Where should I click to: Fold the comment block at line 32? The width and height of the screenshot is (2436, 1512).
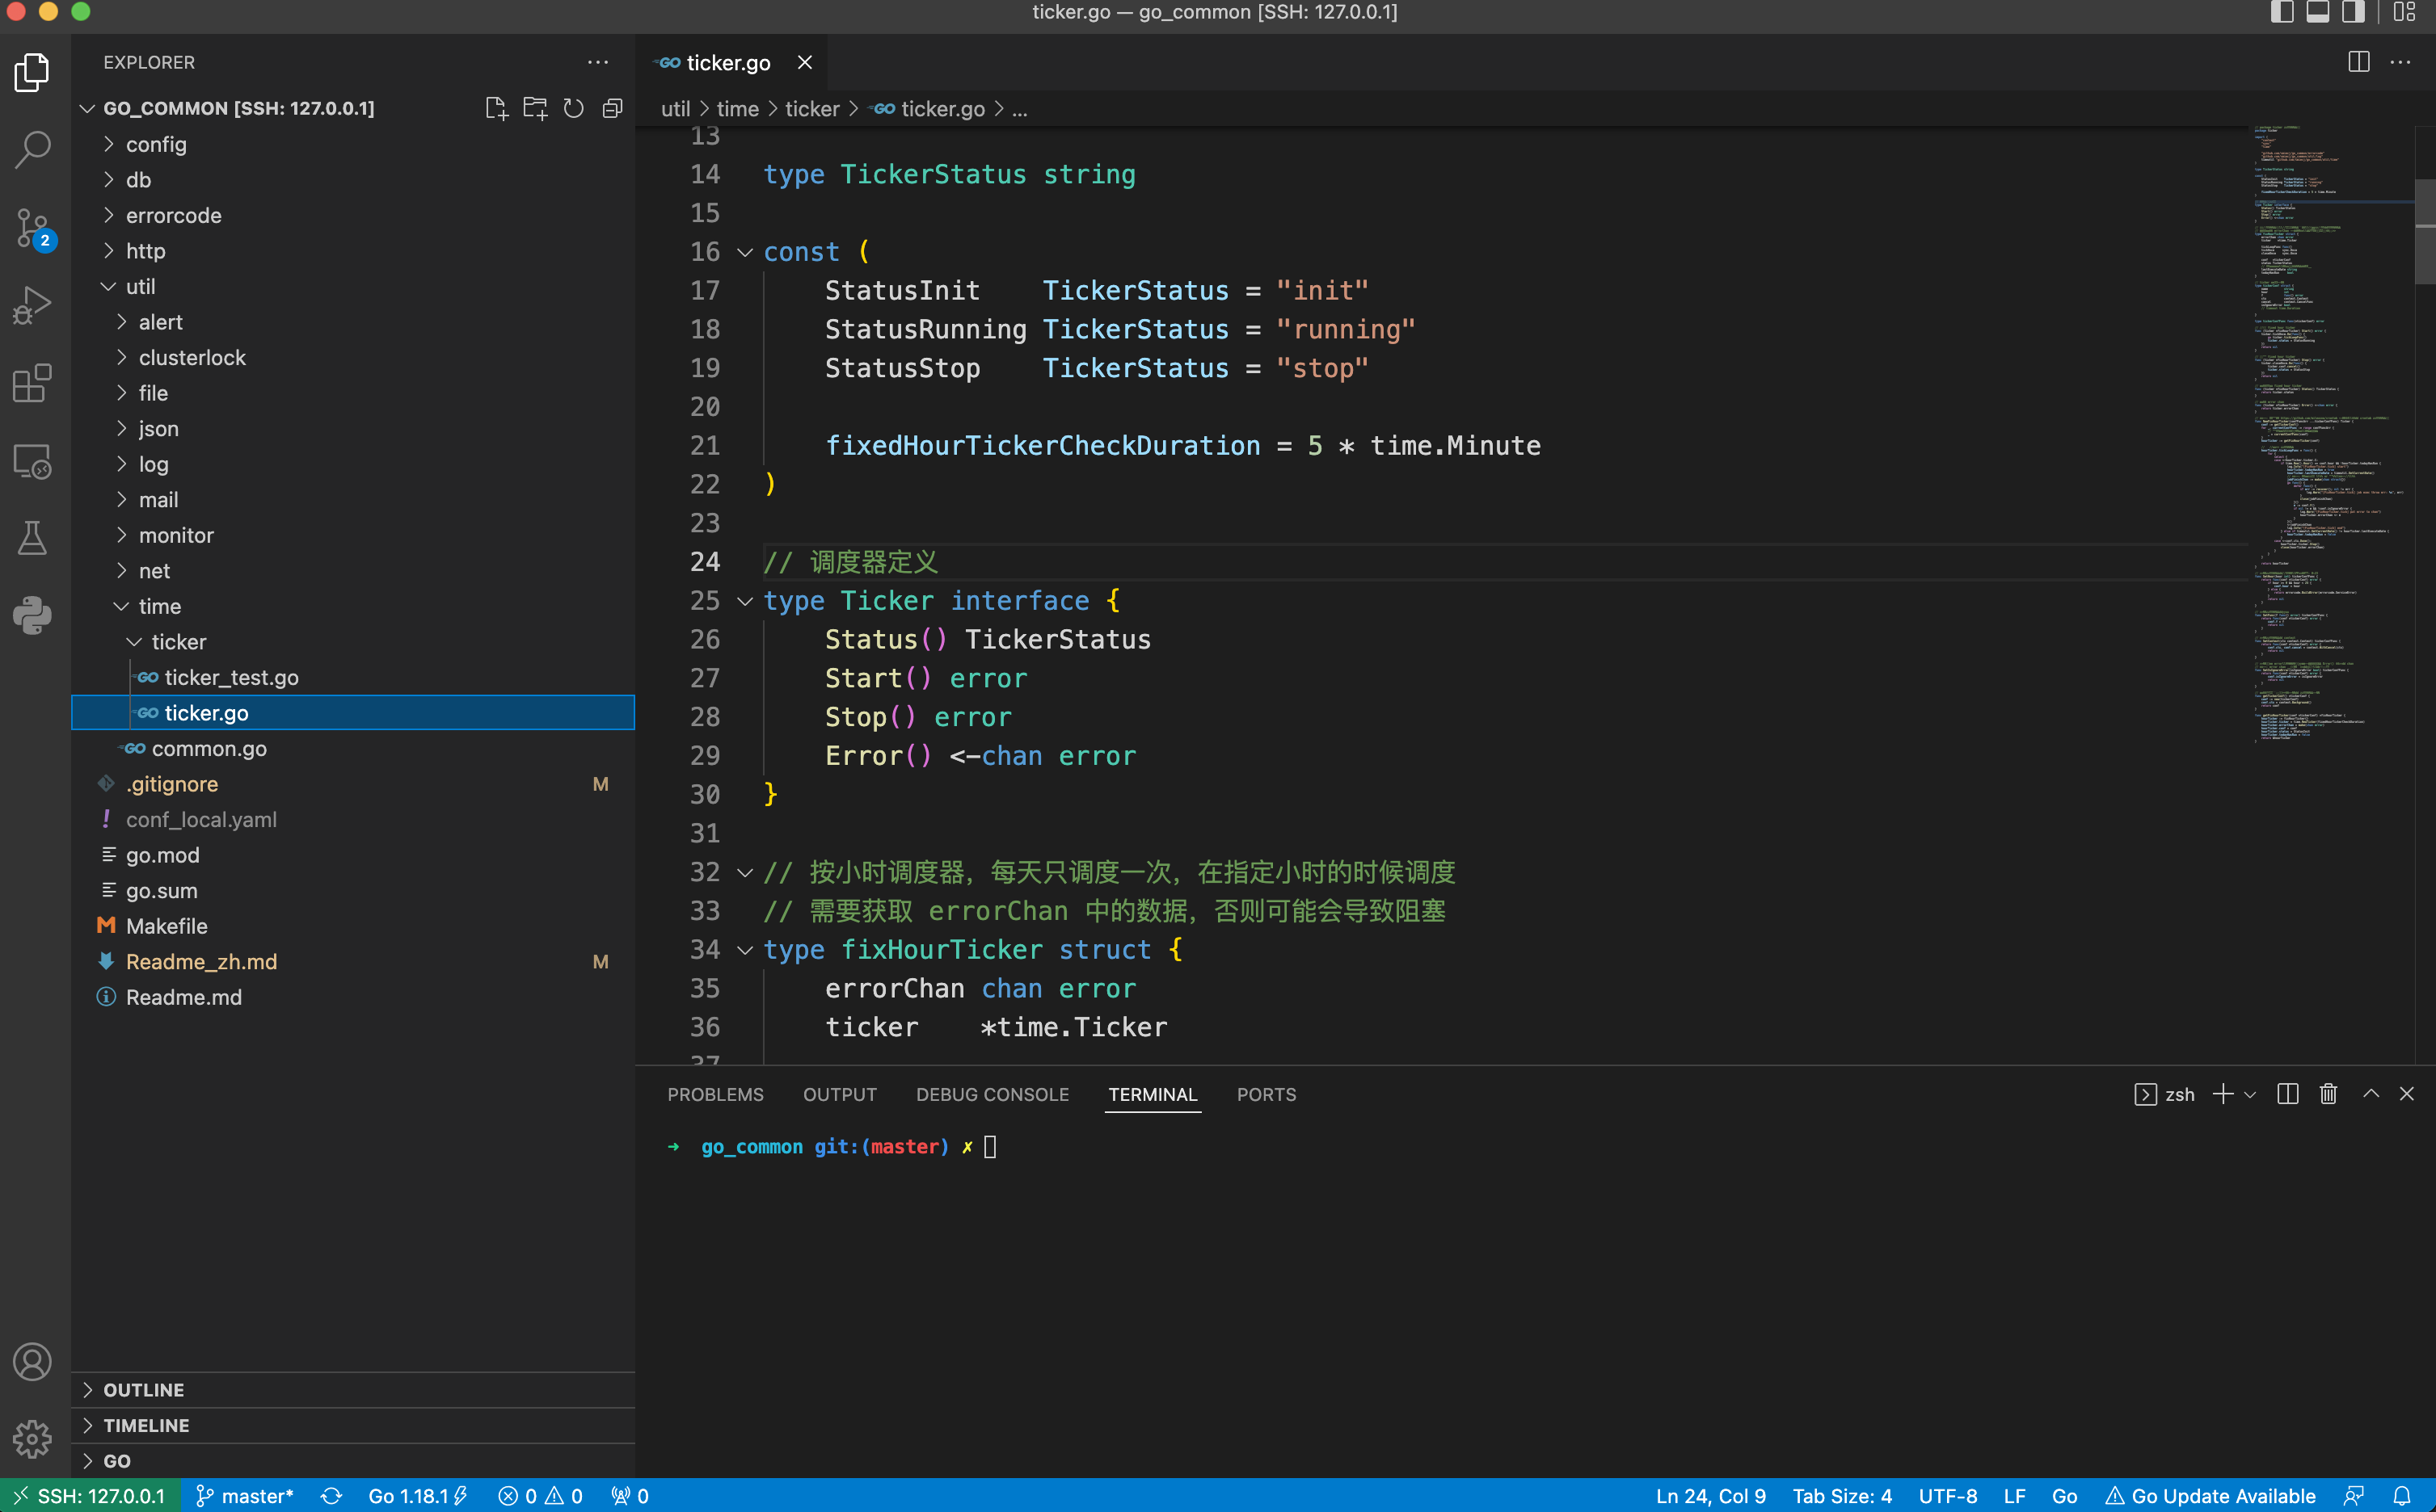744,873
